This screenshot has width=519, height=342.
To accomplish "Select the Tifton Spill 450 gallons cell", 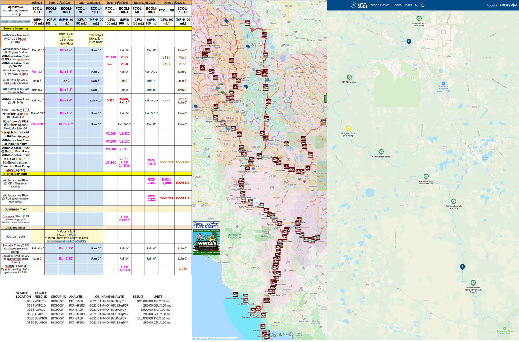I will (x=96, y=39).
